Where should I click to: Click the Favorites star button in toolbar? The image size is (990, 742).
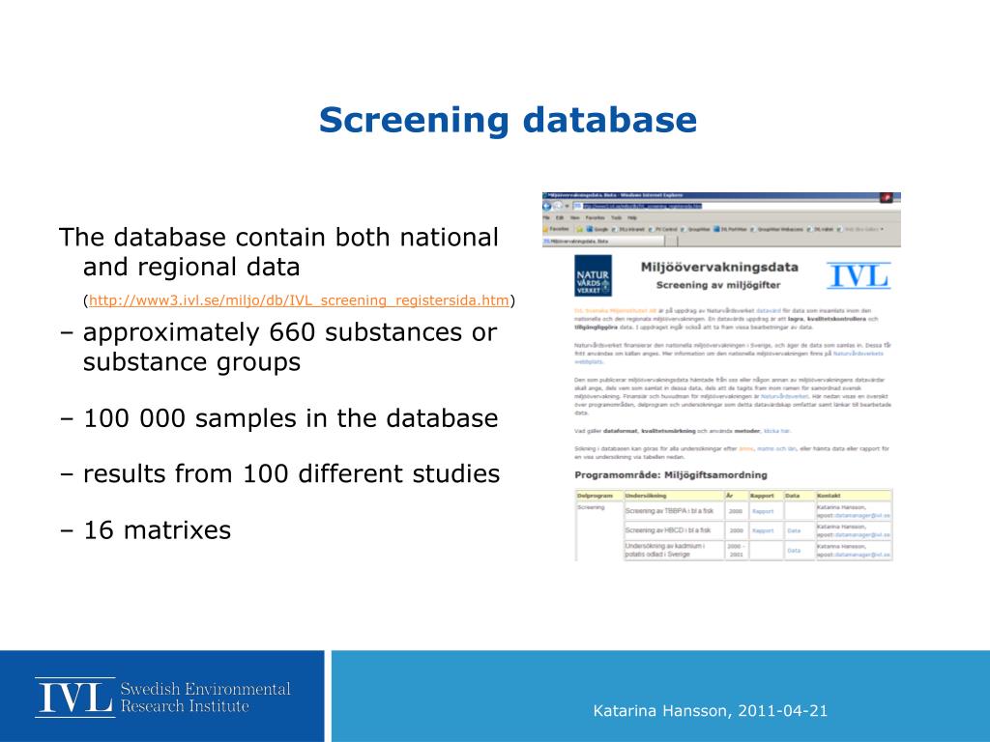click(x=556, y=229)
